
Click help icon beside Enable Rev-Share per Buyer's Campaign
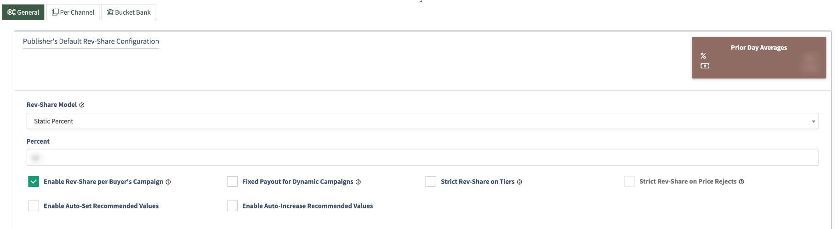point(168,182)
